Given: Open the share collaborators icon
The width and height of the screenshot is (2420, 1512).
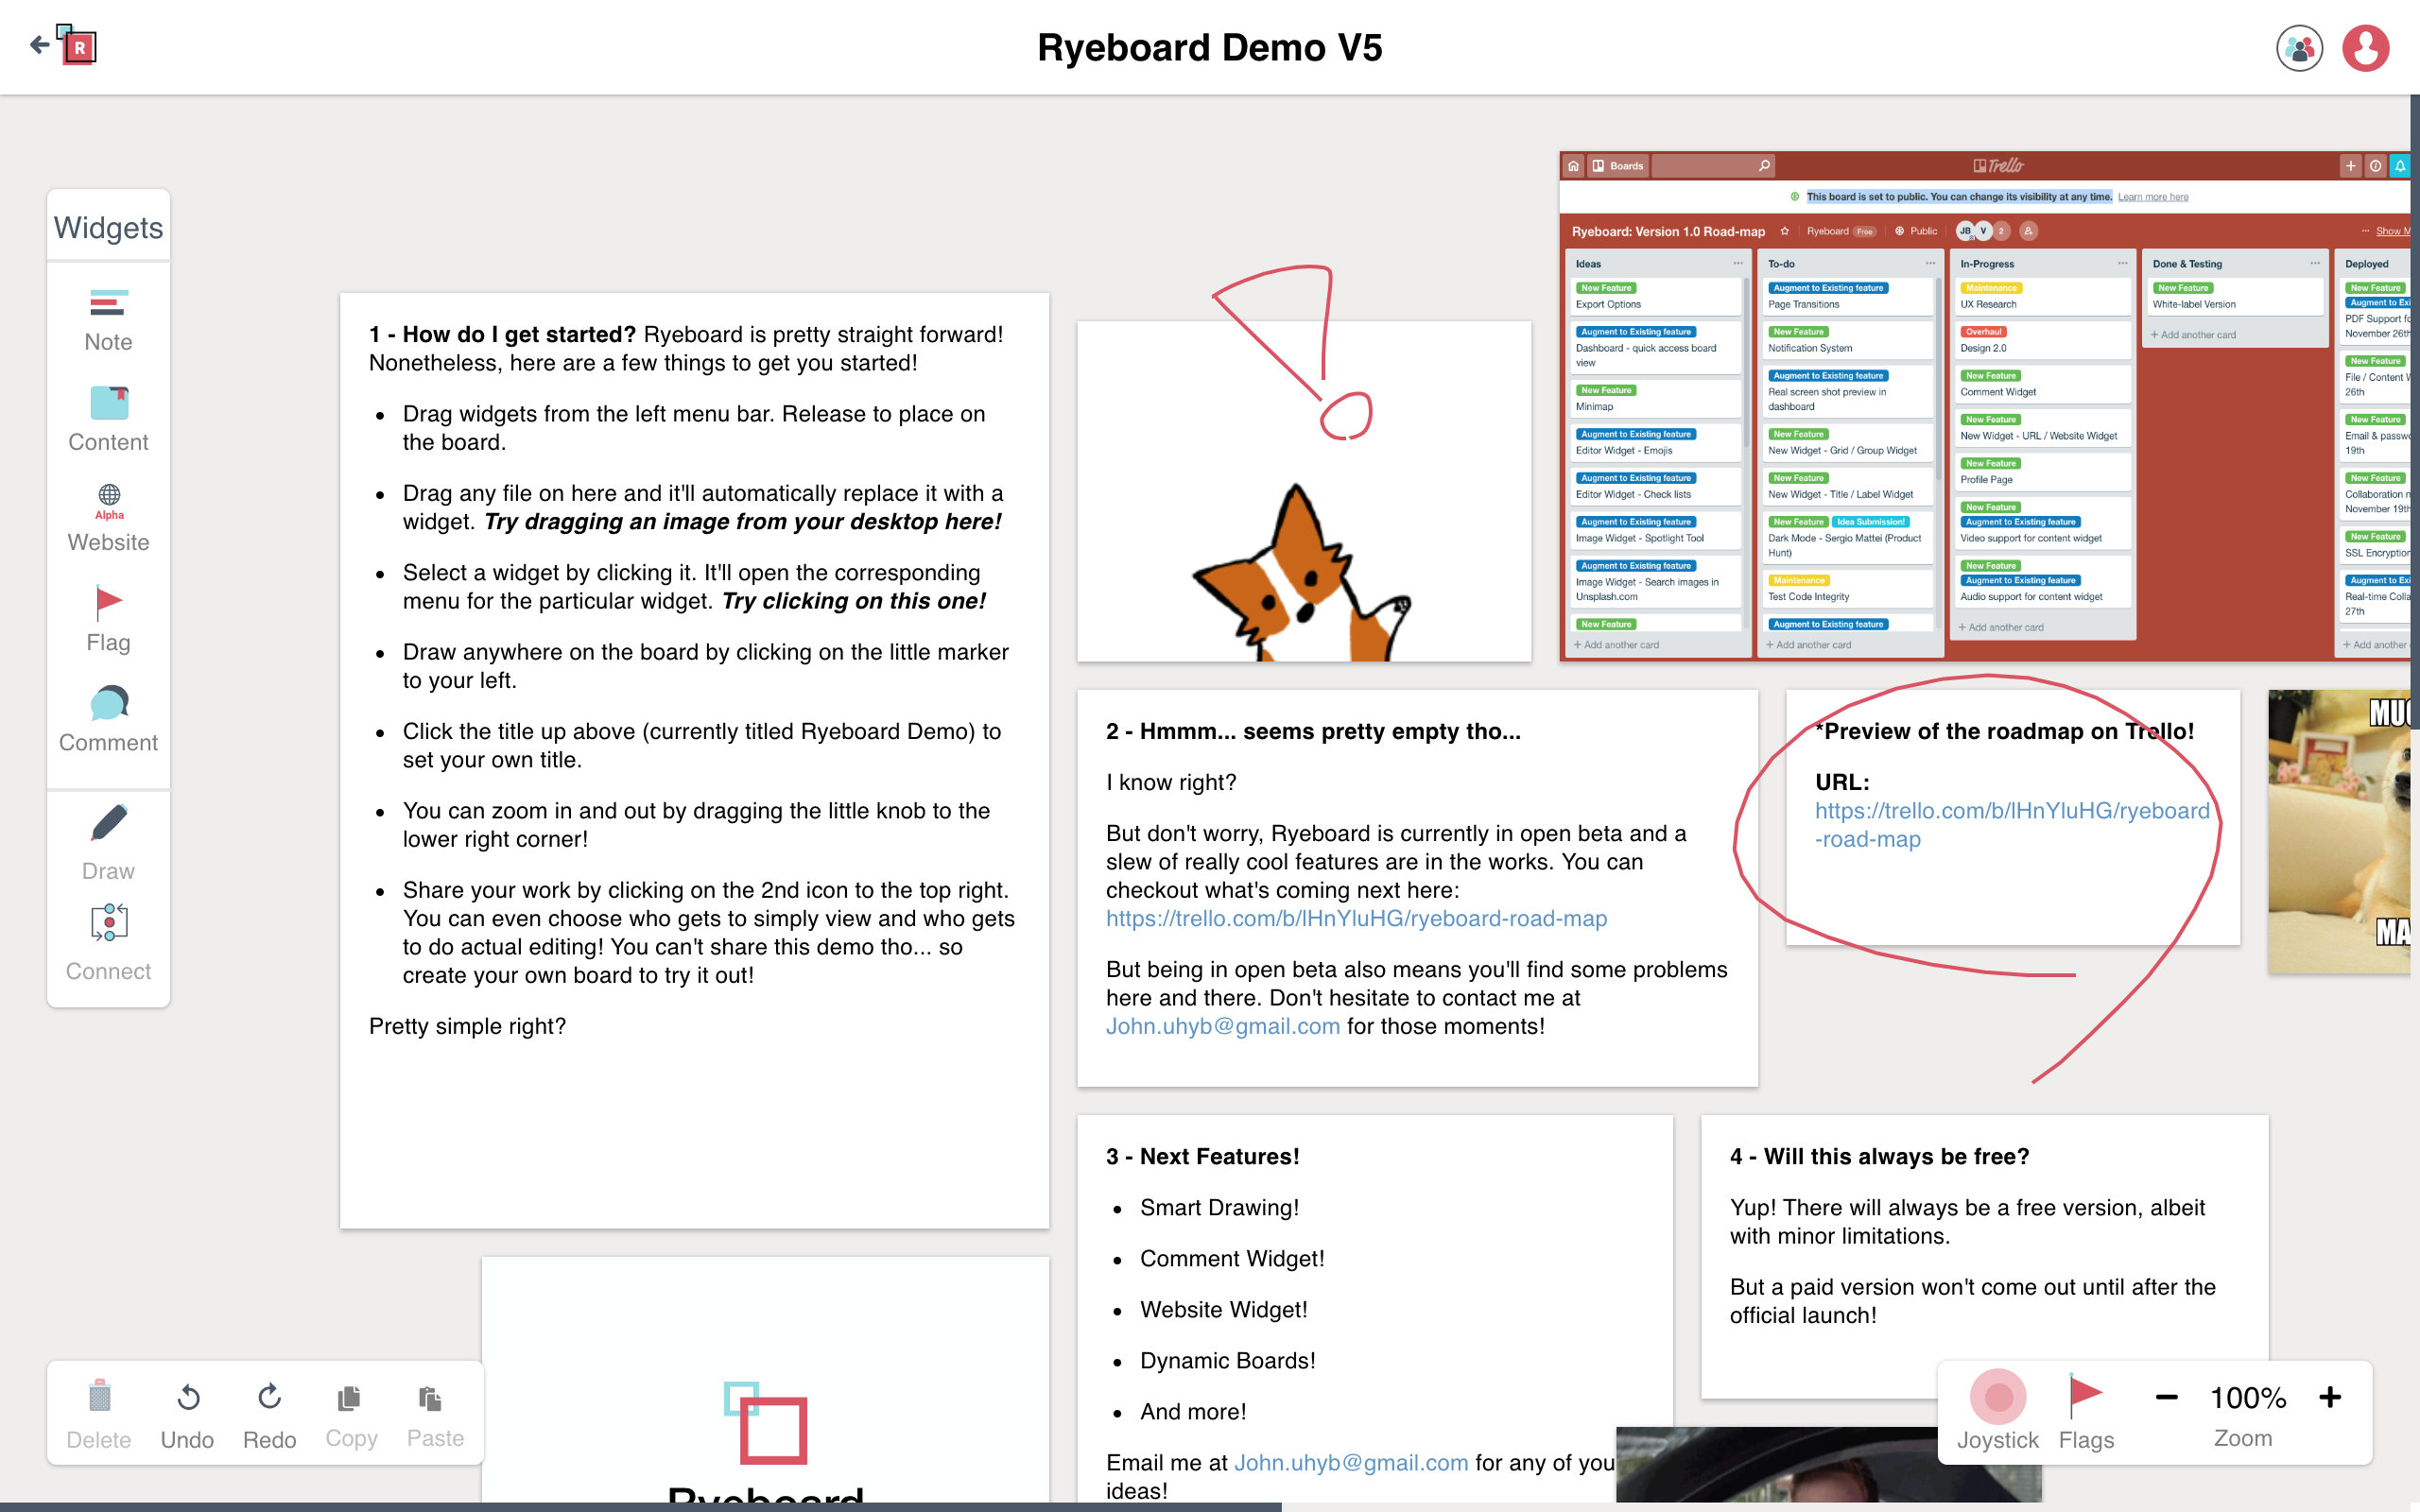Looking at the screenshot, I should [2299, 48].
